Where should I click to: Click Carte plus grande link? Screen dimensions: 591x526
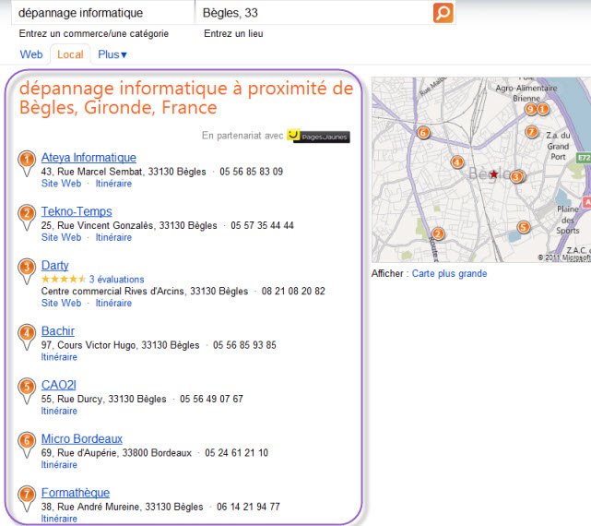(449, 273)
